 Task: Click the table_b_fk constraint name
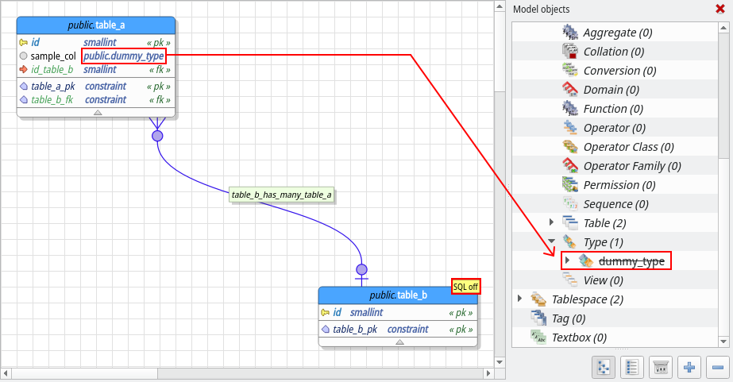52,100
